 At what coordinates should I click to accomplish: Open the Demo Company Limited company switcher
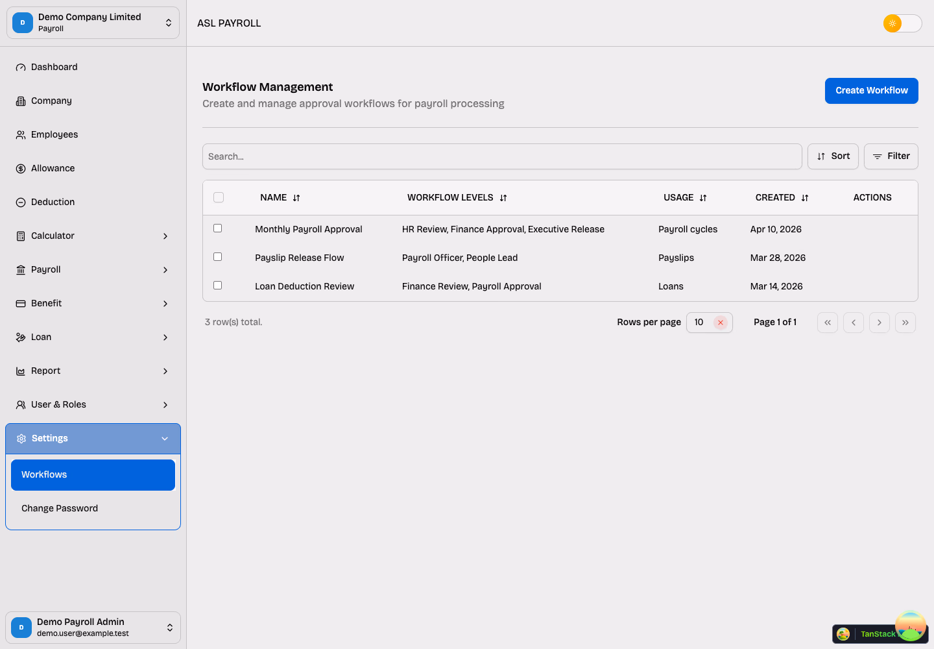[93, 22]
